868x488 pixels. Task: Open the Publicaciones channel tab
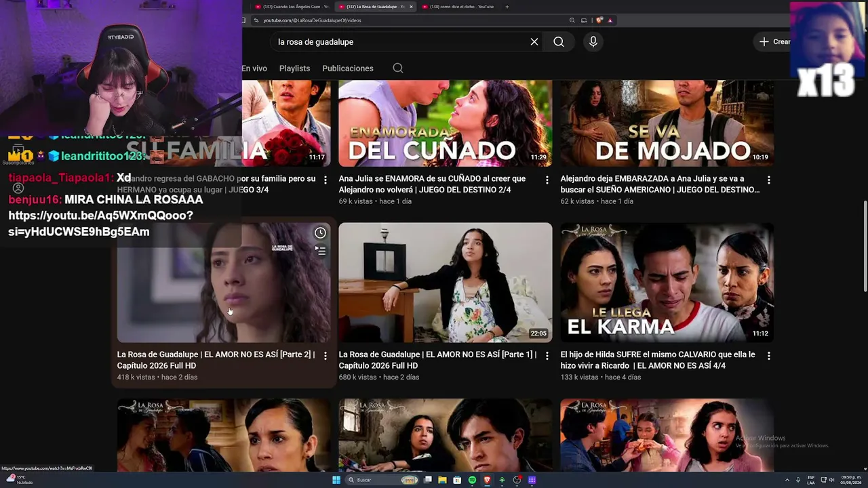(x=348, y=68)
